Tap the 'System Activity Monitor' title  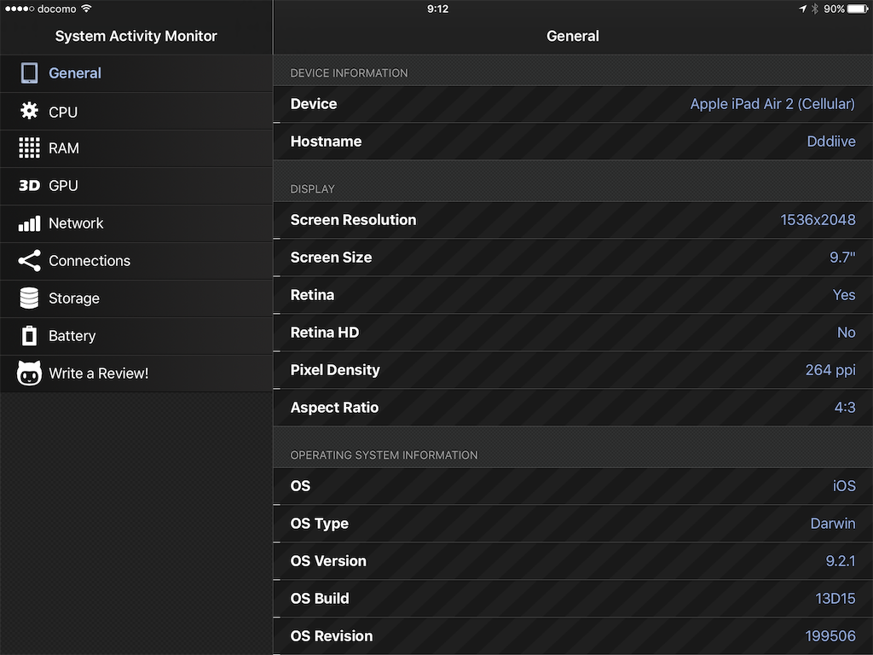(136, 36)
